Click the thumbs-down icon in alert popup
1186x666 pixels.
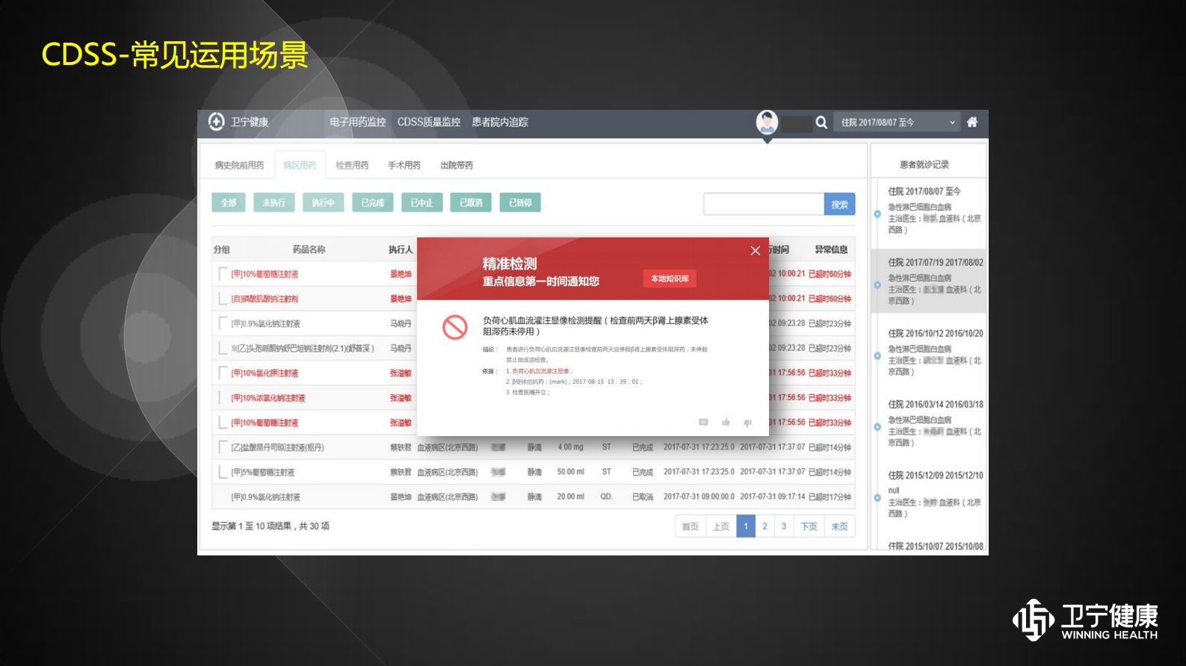click(747, 423)
